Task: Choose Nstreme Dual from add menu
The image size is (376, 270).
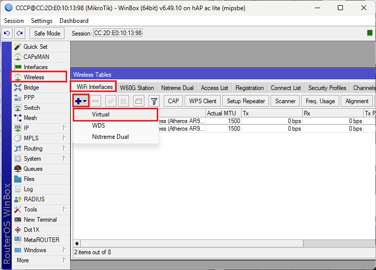Action: point(115,137)
